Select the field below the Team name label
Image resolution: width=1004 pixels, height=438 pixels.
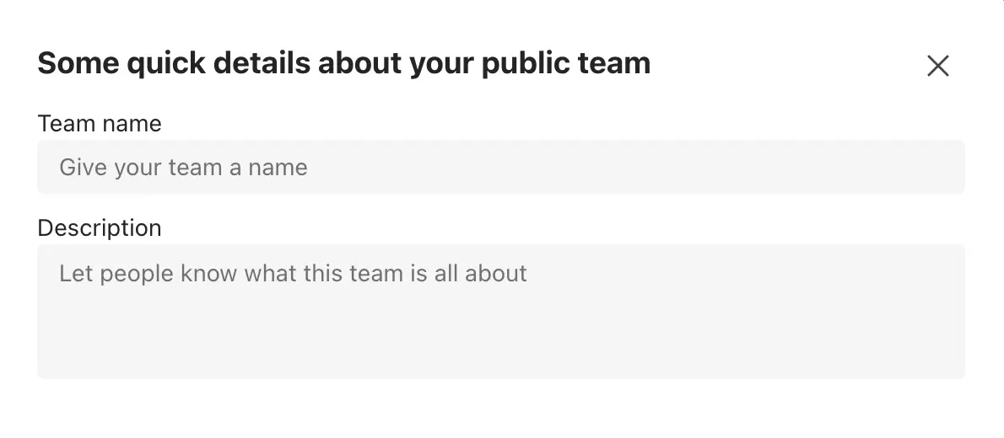(500, 167)
